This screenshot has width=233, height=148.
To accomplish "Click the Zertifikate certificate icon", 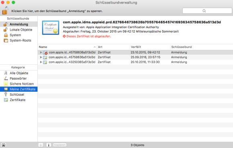I will pos(6,100).
